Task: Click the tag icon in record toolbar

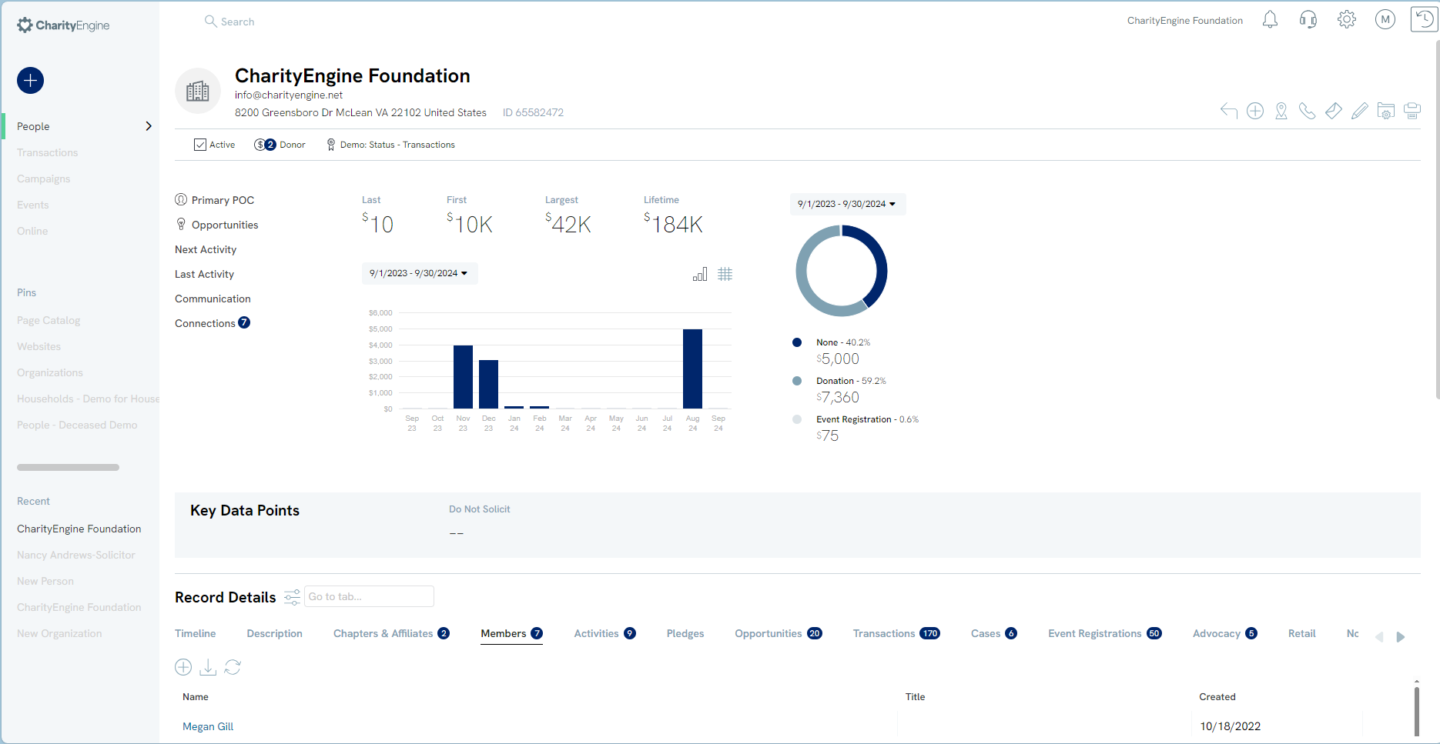Action: [x=1334, y=111]
